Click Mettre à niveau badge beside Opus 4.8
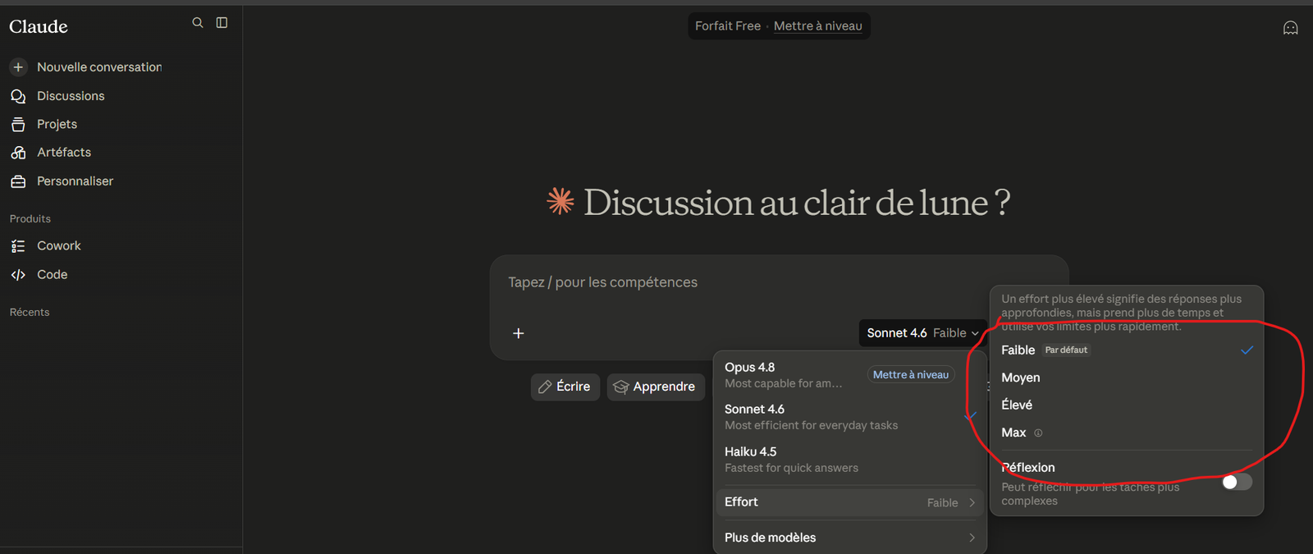Viewport: 1313px width, 554px height. [x=911, y=375]
